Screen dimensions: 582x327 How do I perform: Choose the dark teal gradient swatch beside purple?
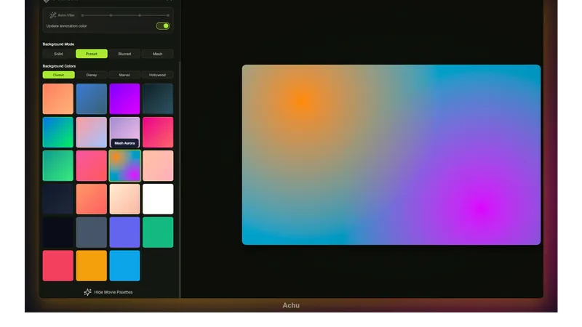click(x=158, y=99)
